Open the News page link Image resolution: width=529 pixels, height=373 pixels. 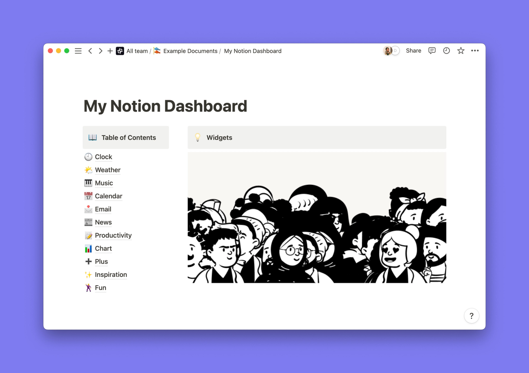tap(103, 222)
